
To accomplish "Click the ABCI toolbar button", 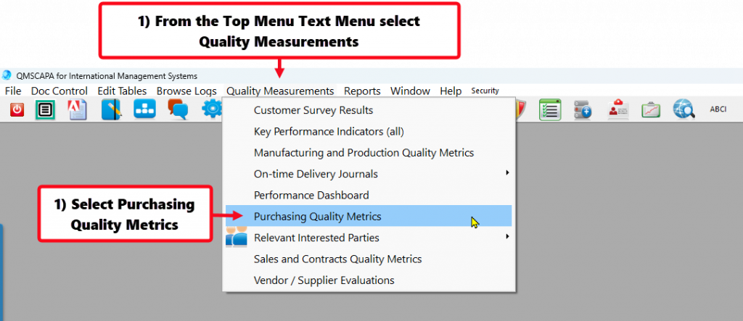I will (718, 109).
